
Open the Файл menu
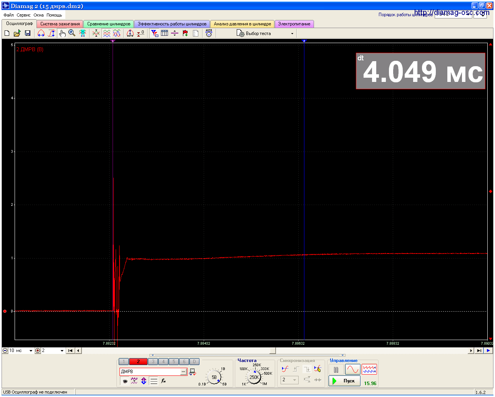(x=8, y=15)
